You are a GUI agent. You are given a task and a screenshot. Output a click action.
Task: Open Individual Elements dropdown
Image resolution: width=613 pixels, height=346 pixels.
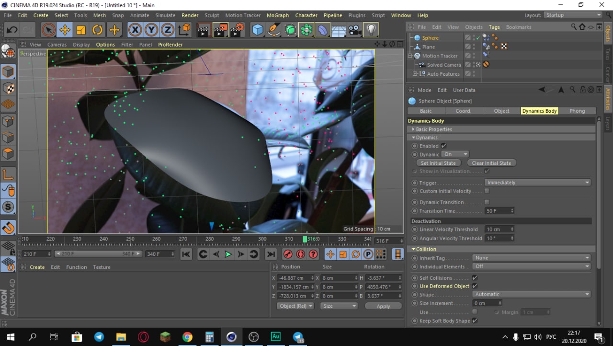click(532, 266)
